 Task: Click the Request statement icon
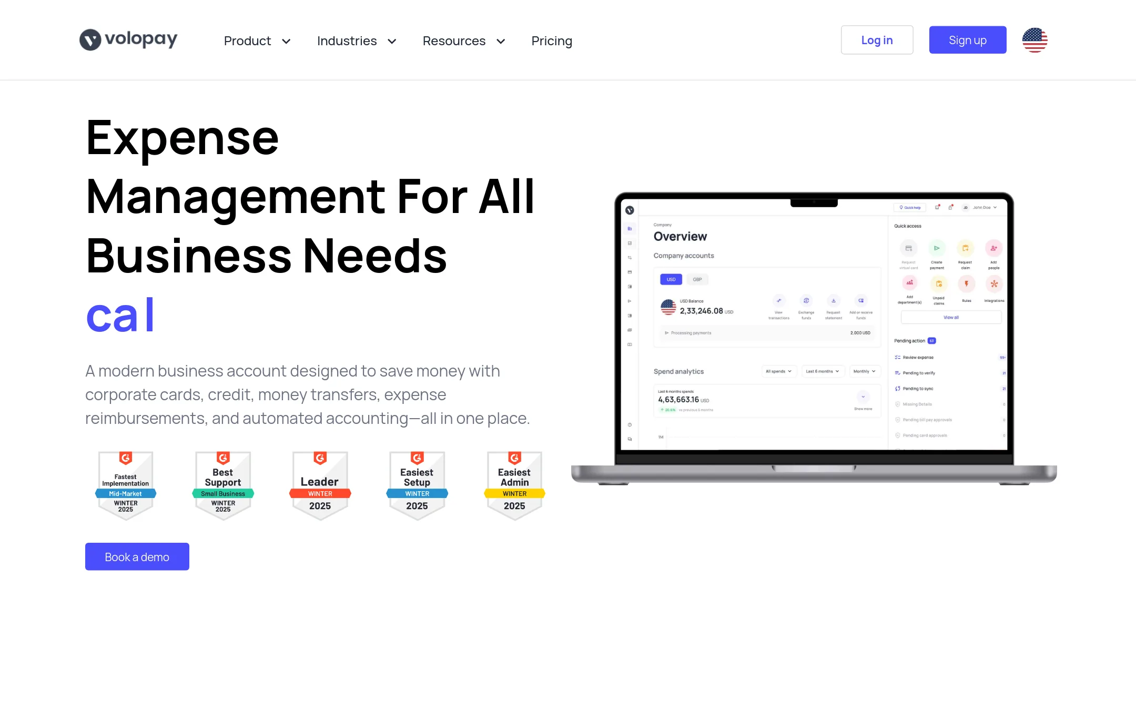click(x=834, y=301)
